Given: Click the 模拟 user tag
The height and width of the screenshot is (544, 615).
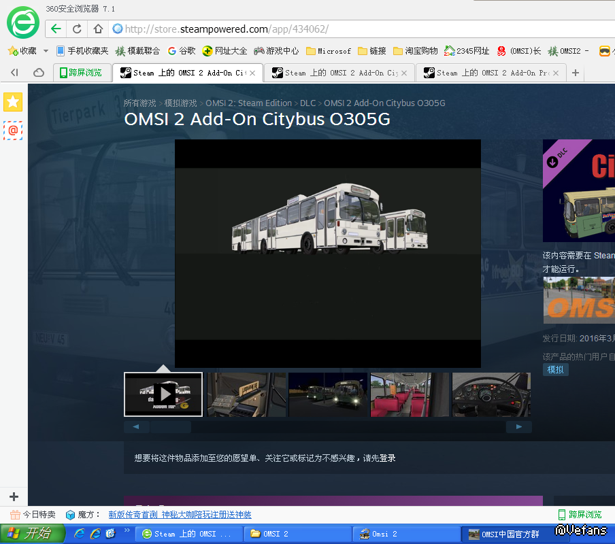Looking at the screenshot, I should [555, 370].
